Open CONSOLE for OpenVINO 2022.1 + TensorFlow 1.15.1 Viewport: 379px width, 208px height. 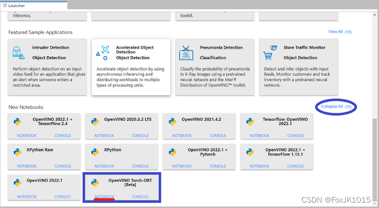(296, 166)
